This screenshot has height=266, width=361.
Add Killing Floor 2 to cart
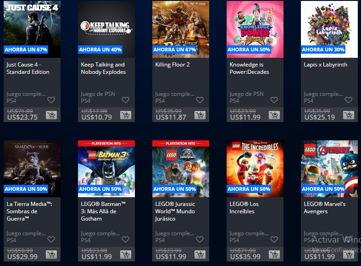click(200, 115)
